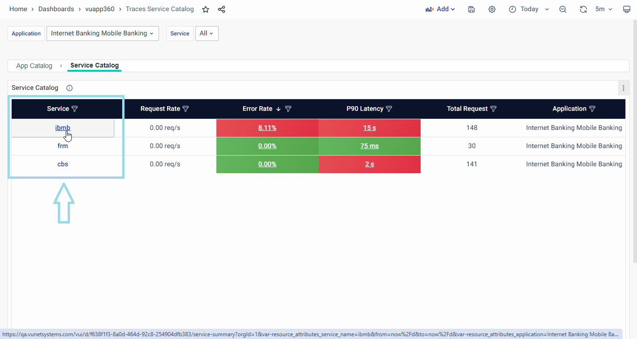The width and height of the screenshot is (637, 339).
Task: Open the Add panel menu
Action: click(x=440, y=9)
